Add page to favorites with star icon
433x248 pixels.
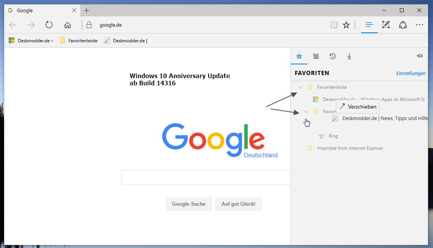[x=346, y=25]
